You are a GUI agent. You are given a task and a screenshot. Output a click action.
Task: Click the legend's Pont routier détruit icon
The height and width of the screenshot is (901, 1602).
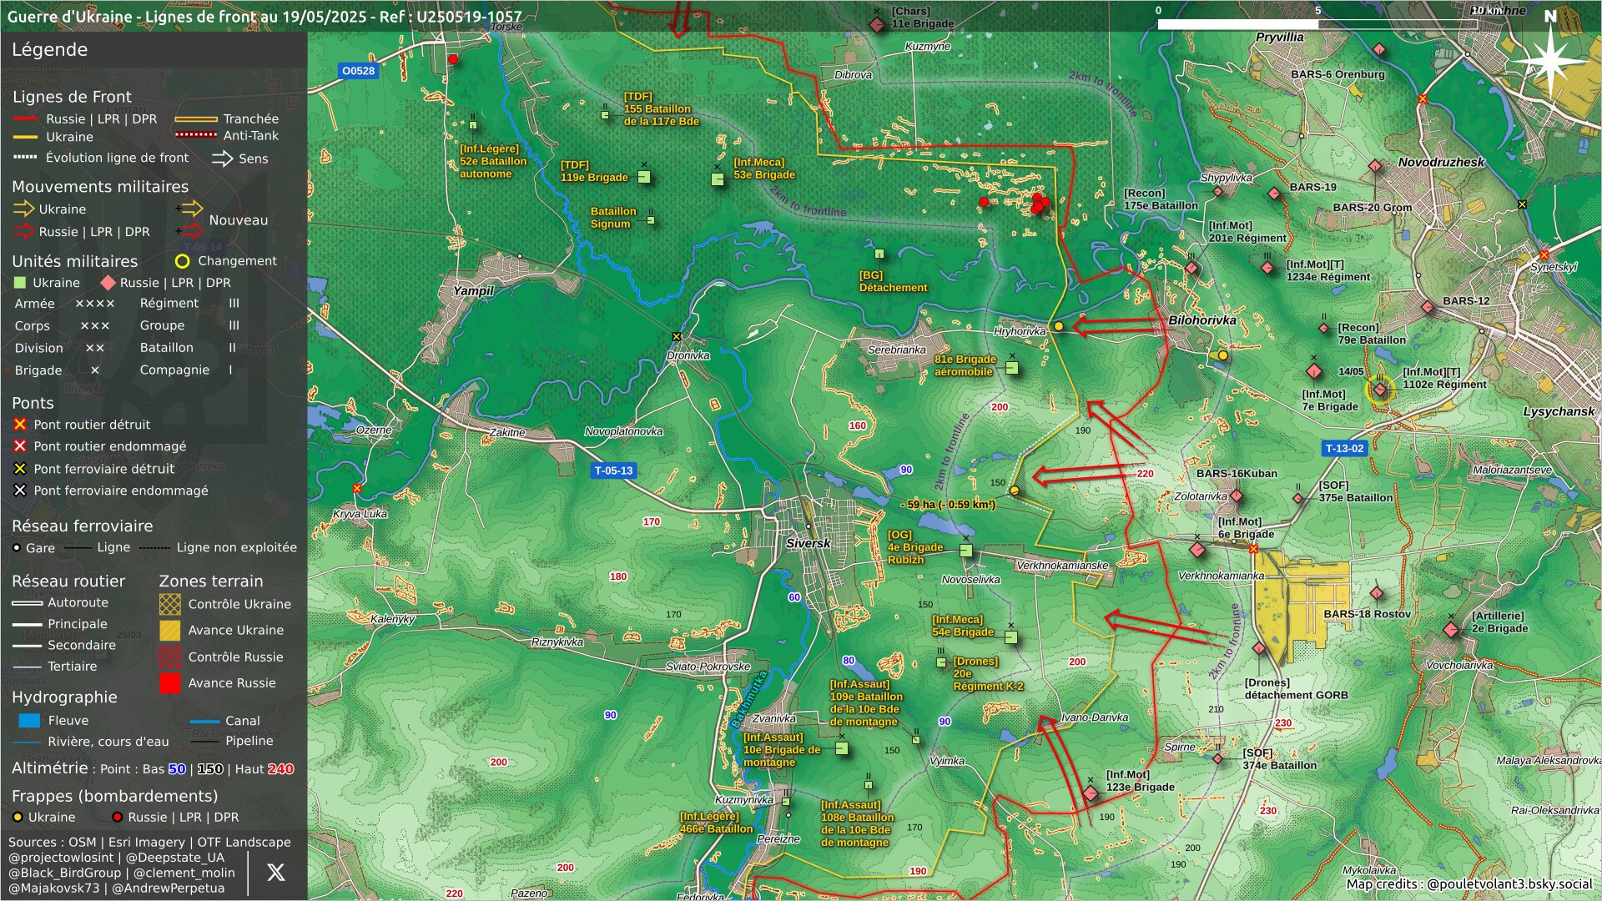tap(20, 425)
